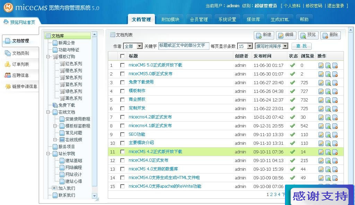The height and width of the screenshot is (205, 355).
Task: Click the 预览 button in the toolbar
Action: pos(308,35)
